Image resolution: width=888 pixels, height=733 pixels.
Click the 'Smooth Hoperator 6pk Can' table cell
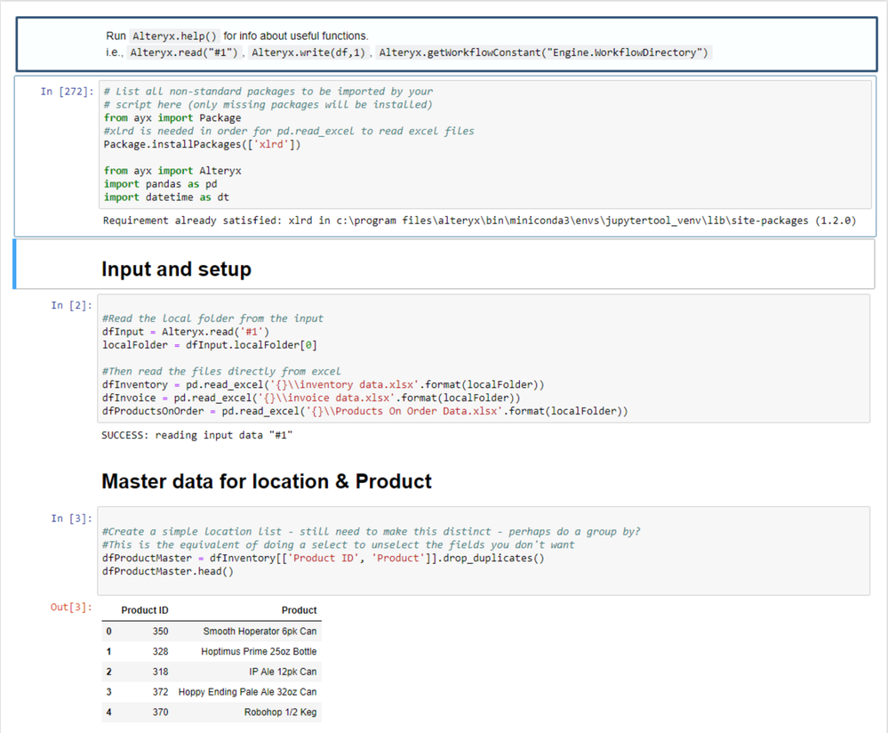click(x=260, y=632)
